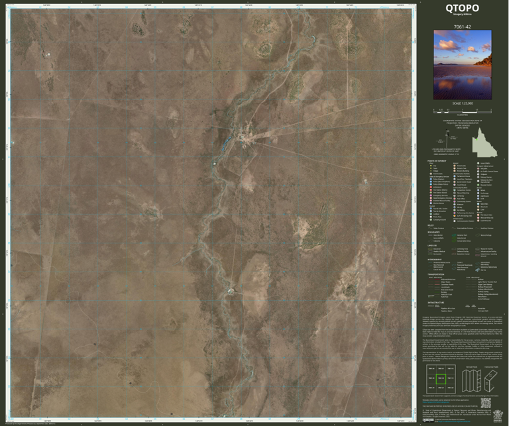Screen dimensions: 509x426
Task: Click the Communication Station legend icon
Action: (x=455, y=221)
